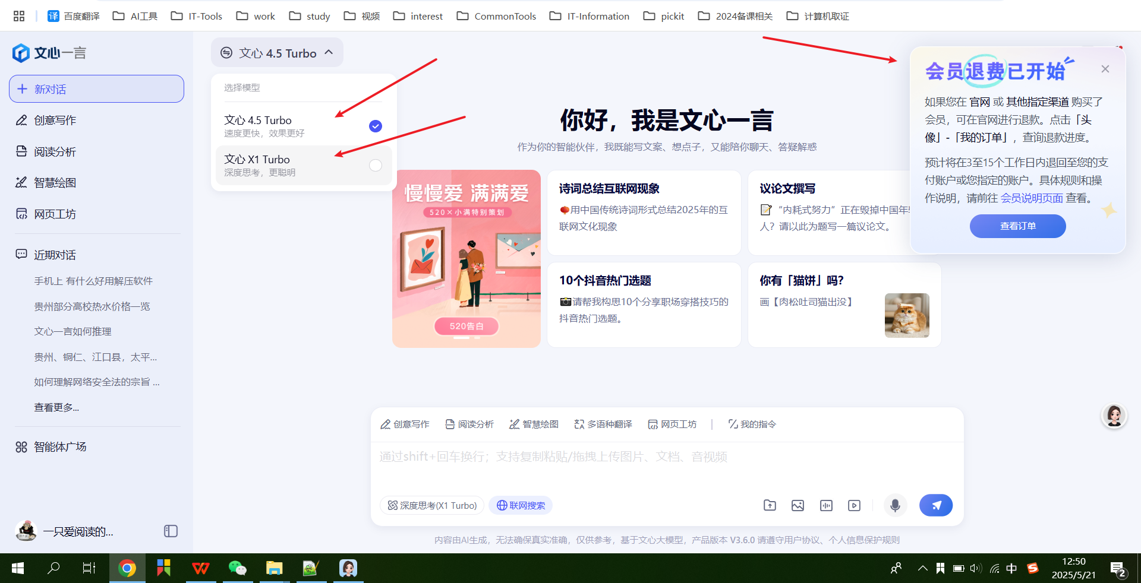Open the CommonTools bookmarks folder

(496, 16)
